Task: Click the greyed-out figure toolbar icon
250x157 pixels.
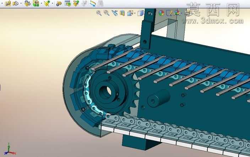Action: click(x=85, y=3)
